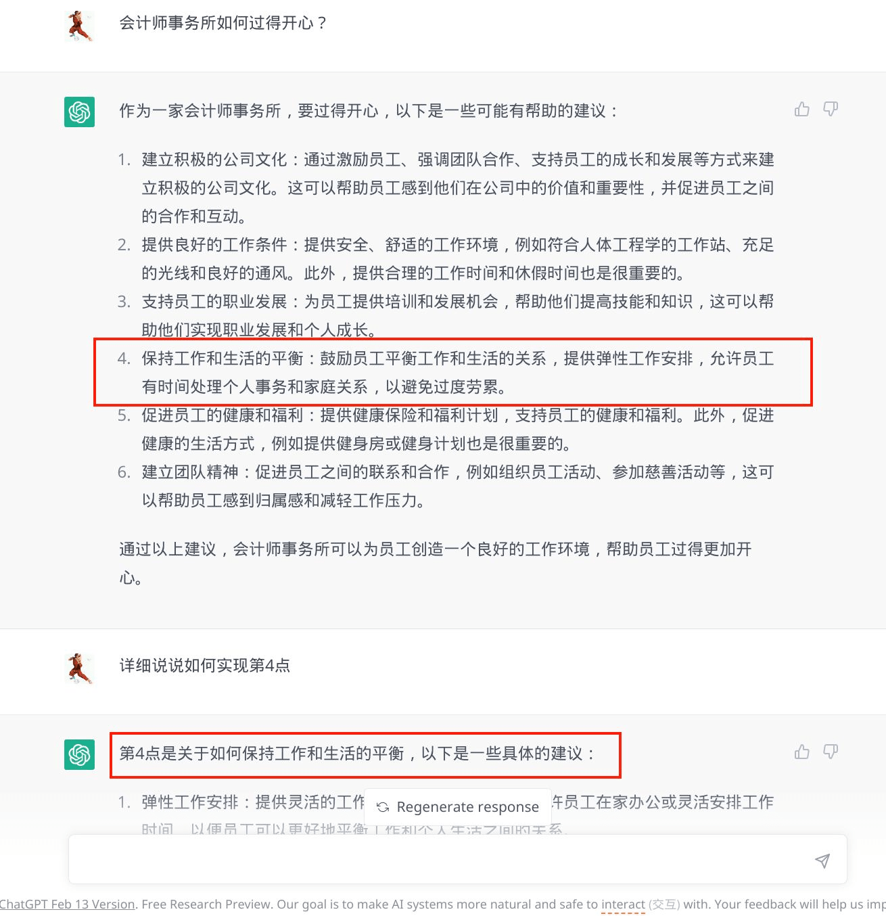Thumbs up the first ChatGPT answer

(801, 109)
